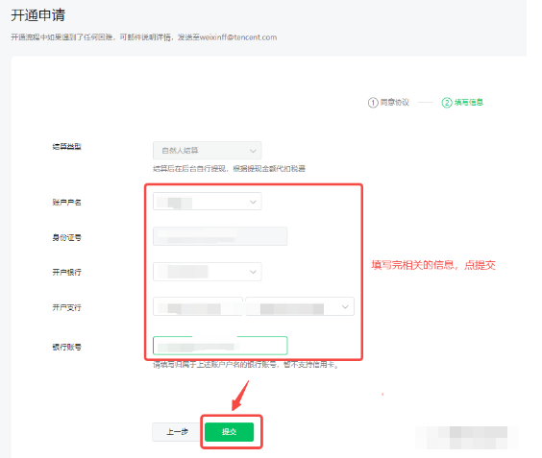The width and height of the screenshot is (542, 458).
Task: Focus the 银行账号 bank account input field
Action: point(220,346)
